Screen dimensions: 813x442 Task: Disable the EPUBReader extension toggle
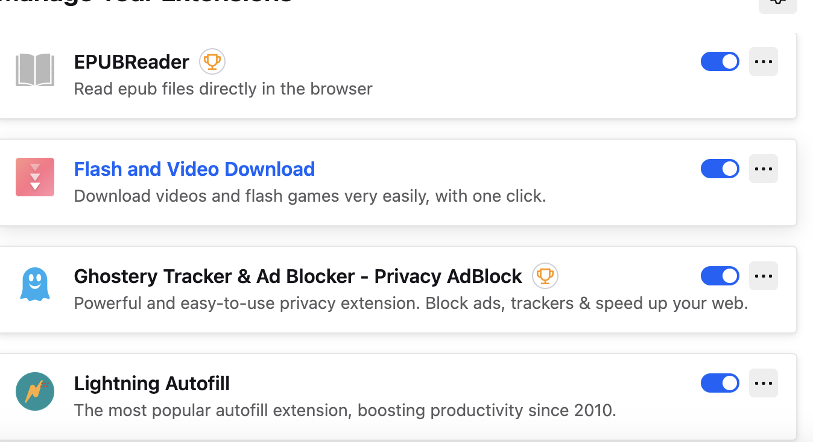(x=720, y=61)
